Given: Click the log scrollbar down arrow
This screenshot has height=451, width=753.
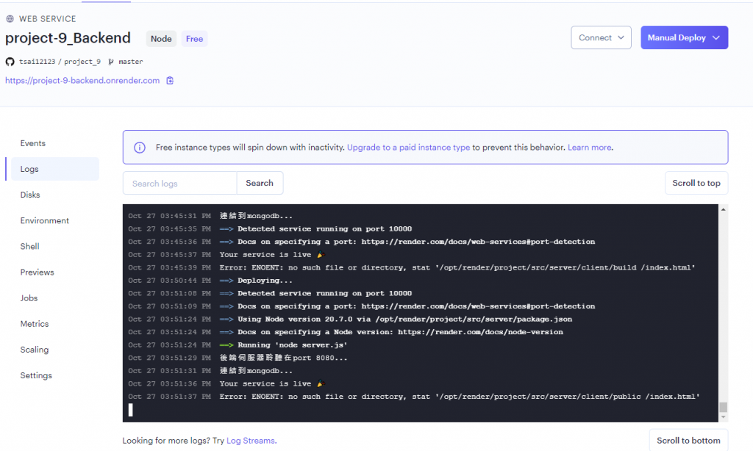Looking at the screenshot, I should pyautogui.click(x=724, y=417).
